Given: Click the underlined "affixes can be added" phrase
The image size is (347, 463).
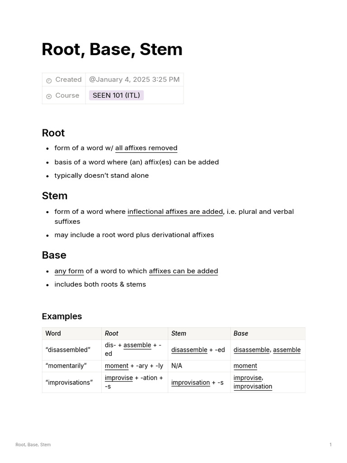Looking at the screenshot, I should tap(183, 271).
